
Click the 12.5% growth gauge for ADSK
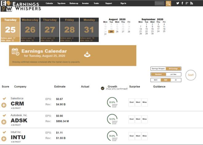112,119
